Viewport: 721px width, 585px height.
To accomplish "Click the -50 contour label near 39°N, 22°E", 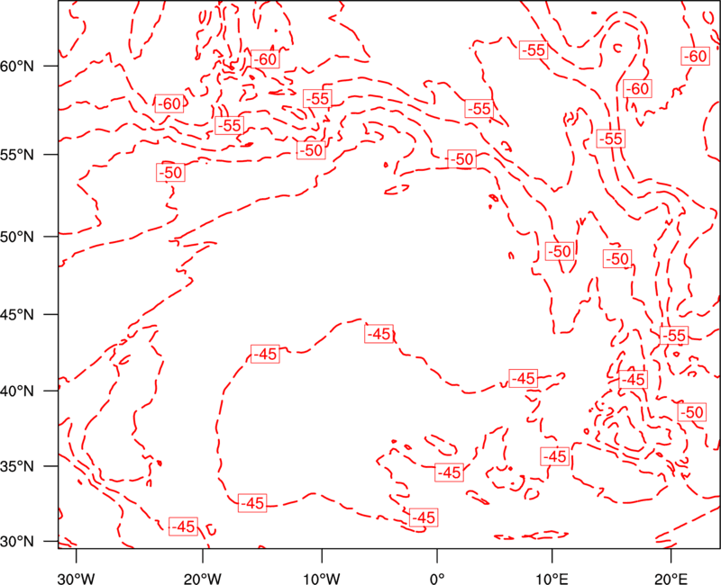I will click(691, 412).
